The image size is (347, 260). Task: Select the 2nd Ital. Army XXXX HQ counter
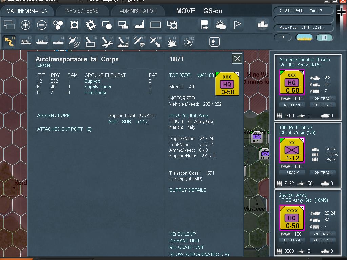coord(292,218)
